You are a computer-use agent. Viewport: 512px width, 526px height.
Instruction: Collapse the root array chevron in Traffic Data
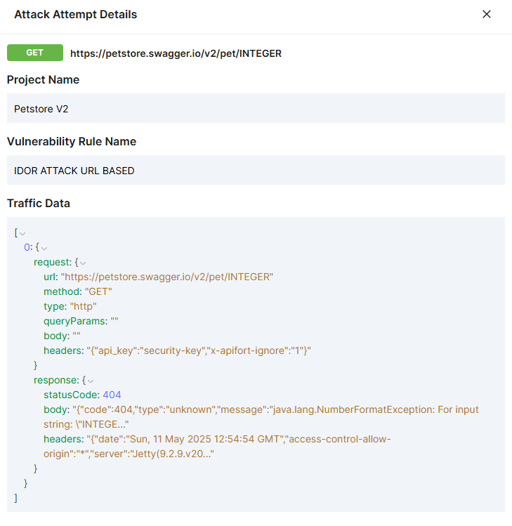[x=22, y=233]
